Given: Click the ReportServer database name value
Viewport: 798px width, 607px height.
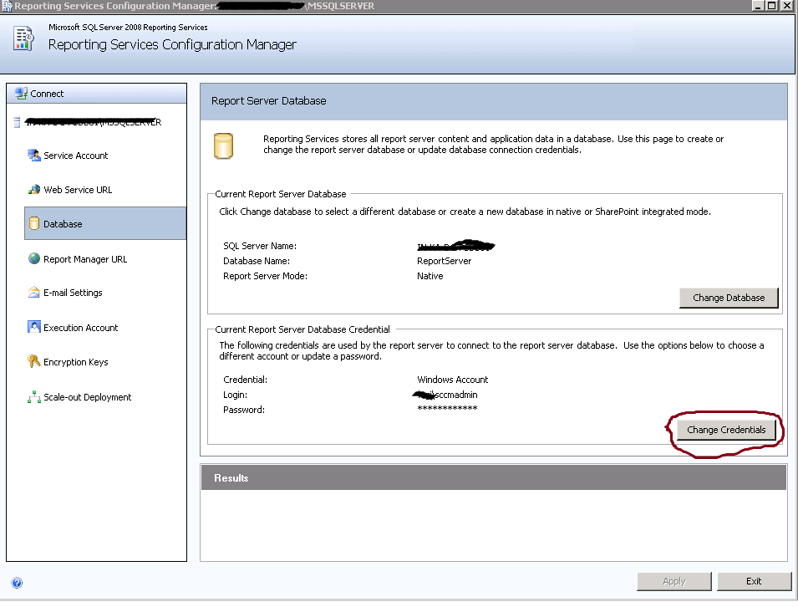Looking at the screenshot, I should point(445,261).
